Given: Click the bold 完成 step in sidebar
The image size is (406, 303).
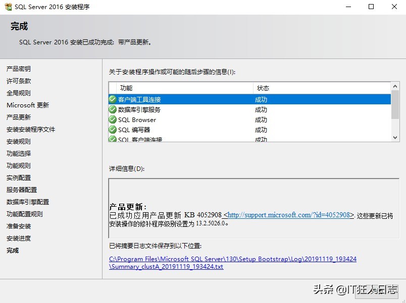Looking at the screenshot, I should tap(13, 250).
